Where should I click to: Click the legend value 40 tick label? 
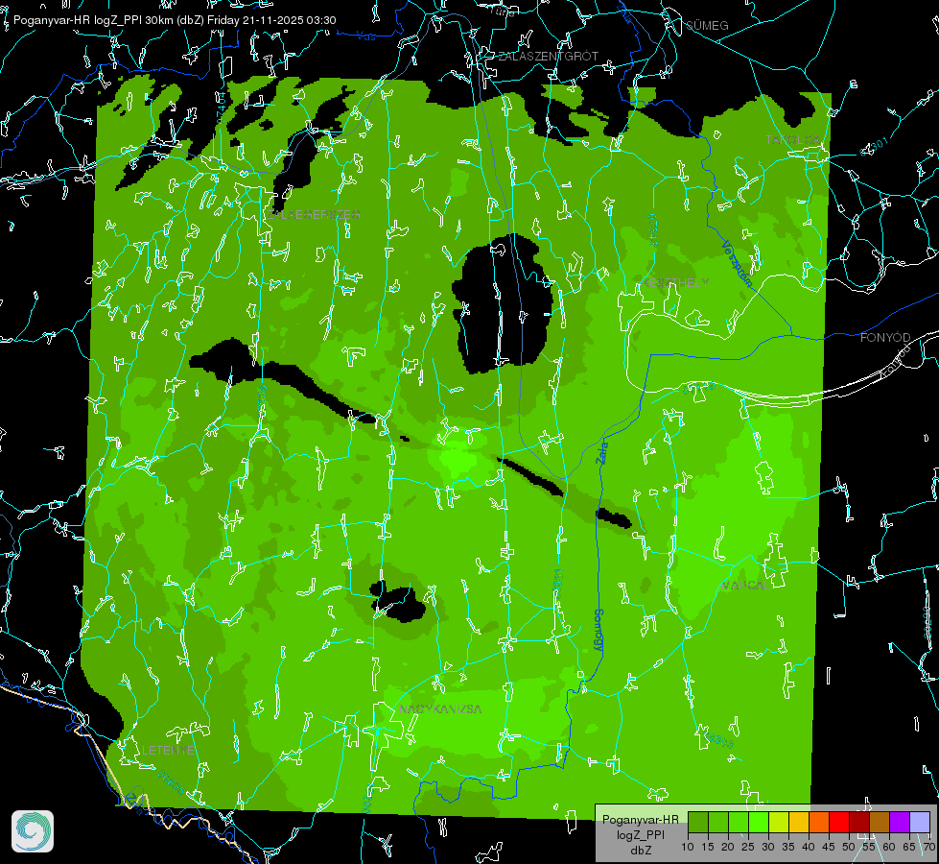(x=809, y=848)
